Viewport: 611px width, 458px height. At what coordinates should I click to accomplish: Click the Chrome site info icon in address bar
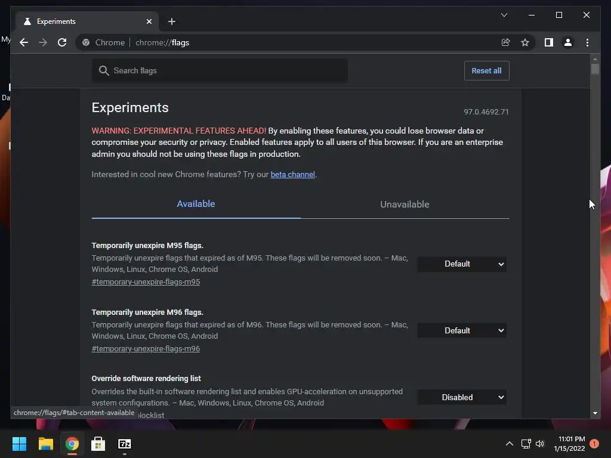click(x=86, y=42)
